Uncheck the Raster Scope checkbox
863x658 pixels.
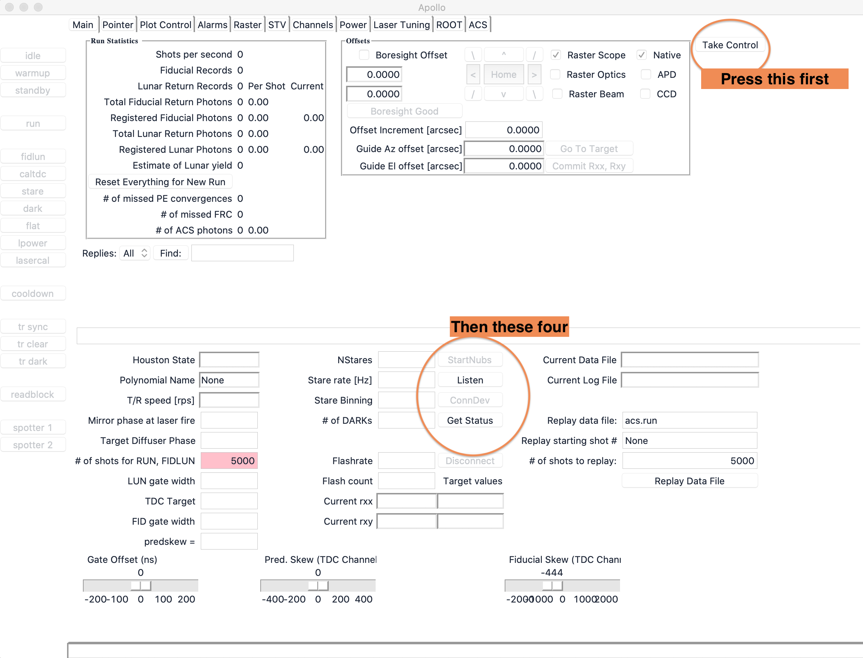pyautogui.click(x=556, y=55)
